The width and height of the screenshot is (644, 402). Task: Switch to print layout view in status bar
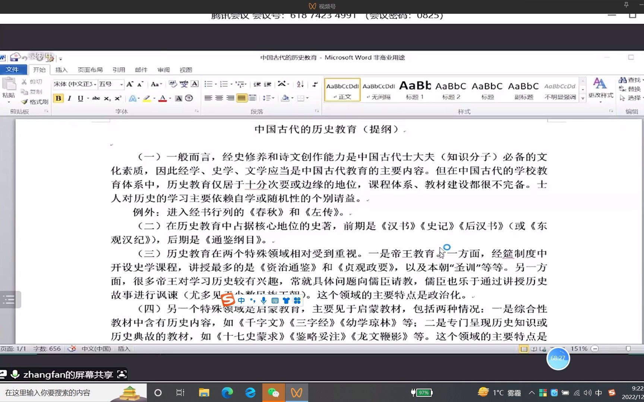point(524,349)
